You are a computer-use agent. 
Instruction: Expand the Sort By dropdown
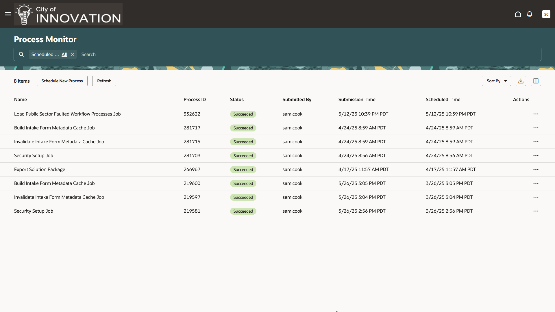496,81
